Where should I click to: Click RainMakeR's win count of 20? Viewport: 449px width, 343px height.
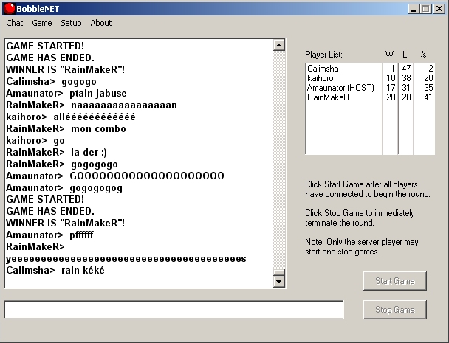390,97
